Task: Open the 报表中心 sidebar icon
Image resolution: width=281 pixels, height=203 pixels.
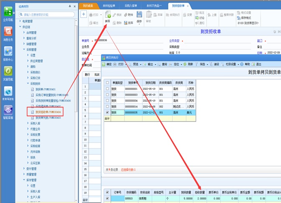Action: coord(8,51)
